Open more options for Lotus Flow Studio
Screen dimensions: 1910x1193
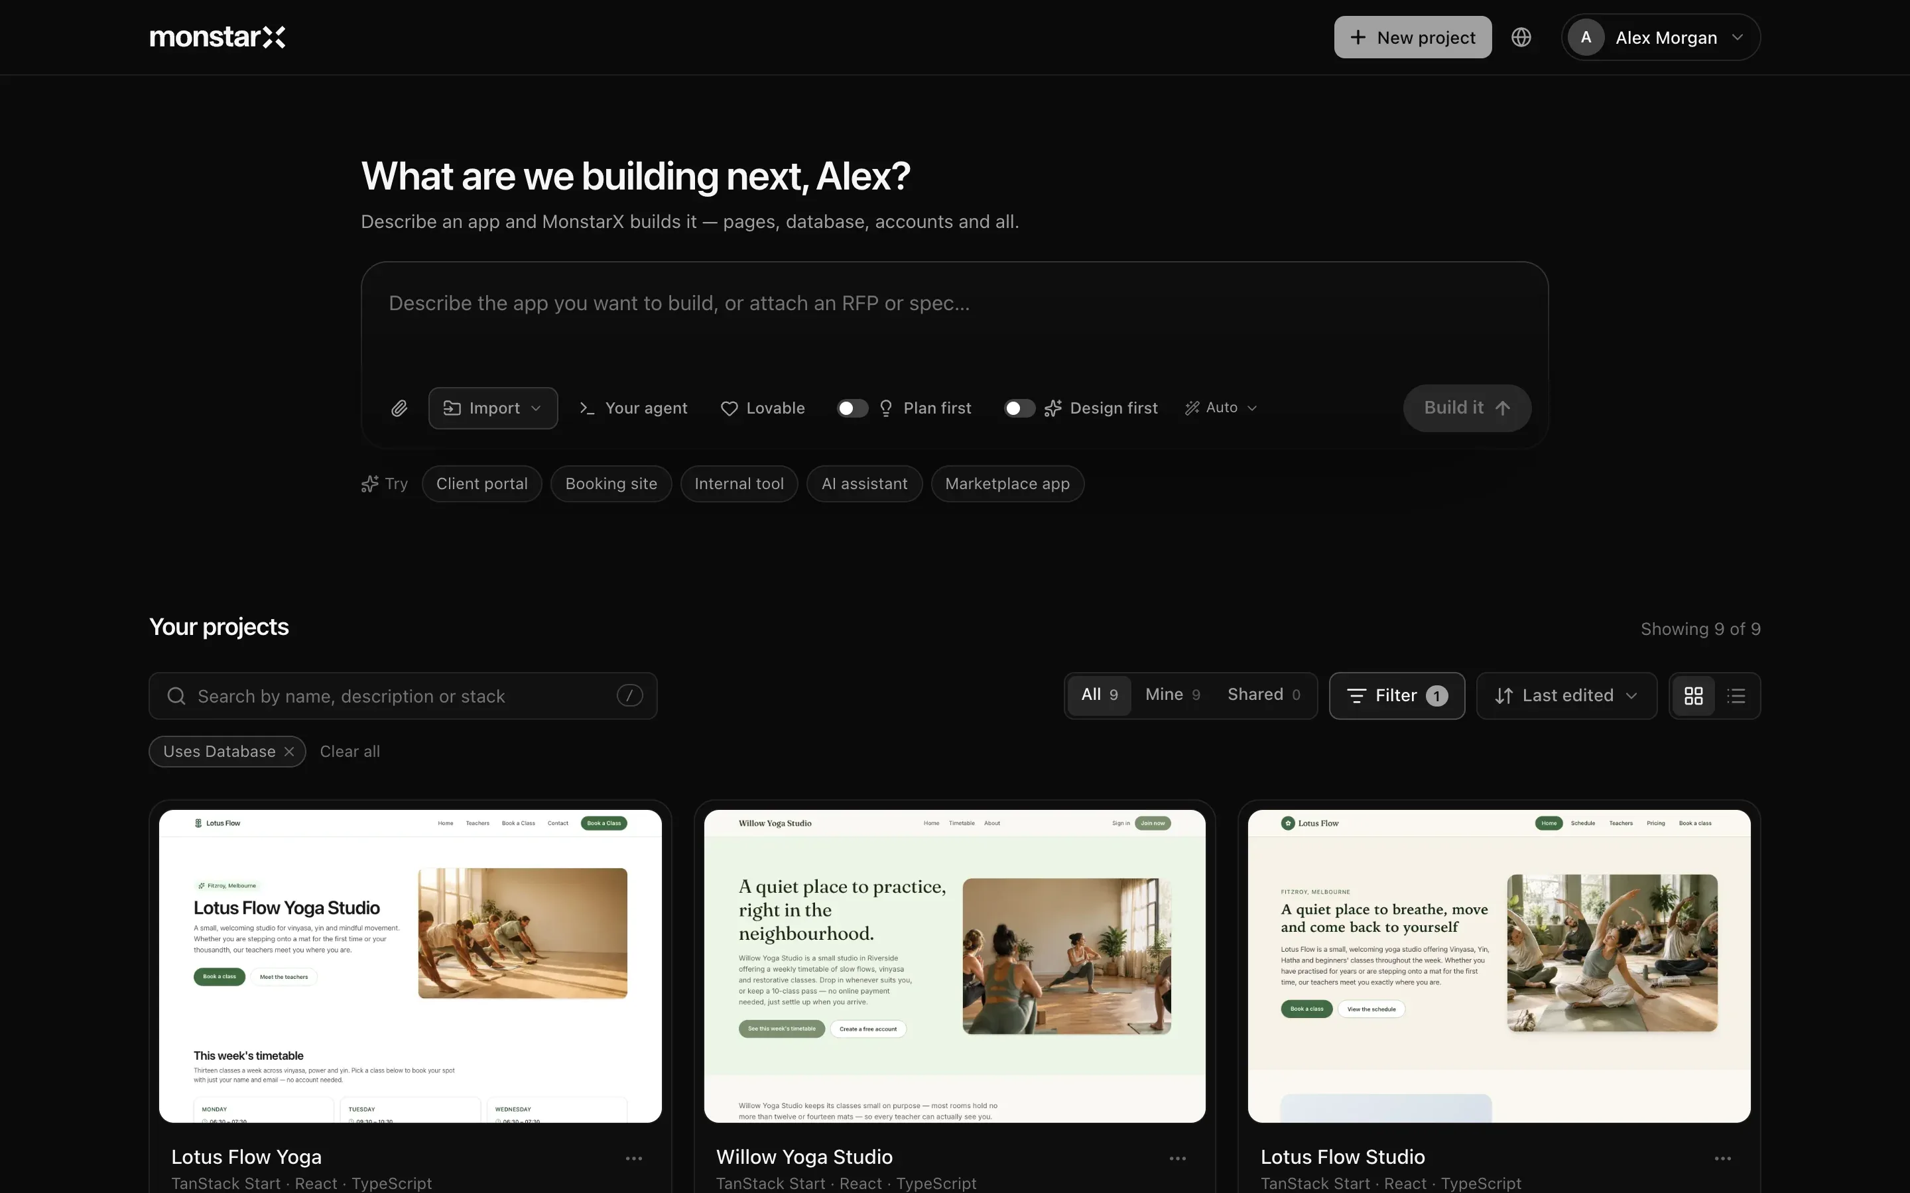point(1722,1159)
